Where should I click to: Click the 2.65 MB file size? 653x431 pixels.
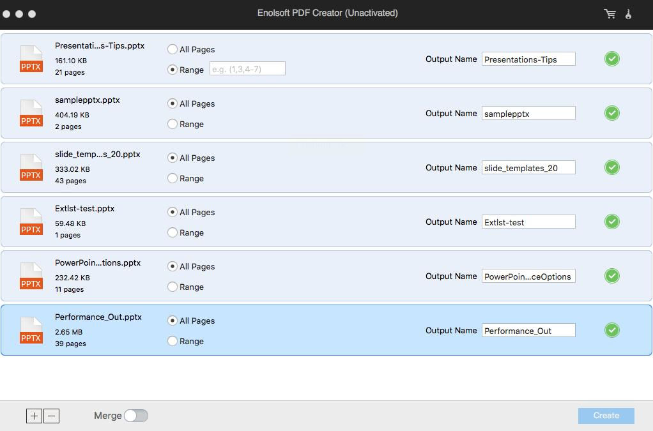69,333
